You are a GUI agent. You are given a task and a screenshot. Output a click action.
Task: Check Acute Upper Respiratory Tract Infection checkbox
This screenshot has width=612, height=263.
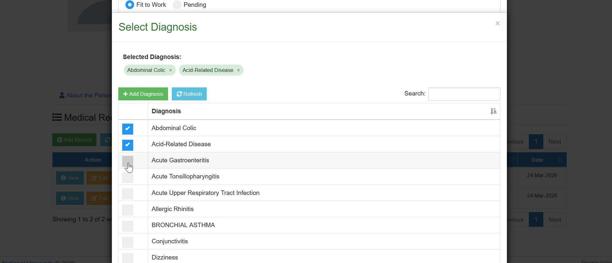pyautogui.click(x=128, y=194)
